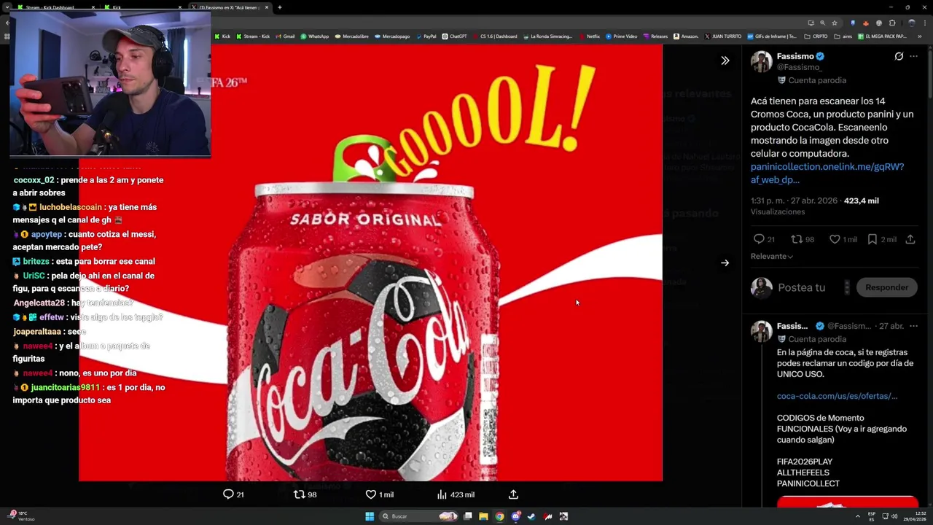Viewport: 933px width, 525px height.
Task: Expand the Relevante sort dropdown
Action: coord(772,256)
